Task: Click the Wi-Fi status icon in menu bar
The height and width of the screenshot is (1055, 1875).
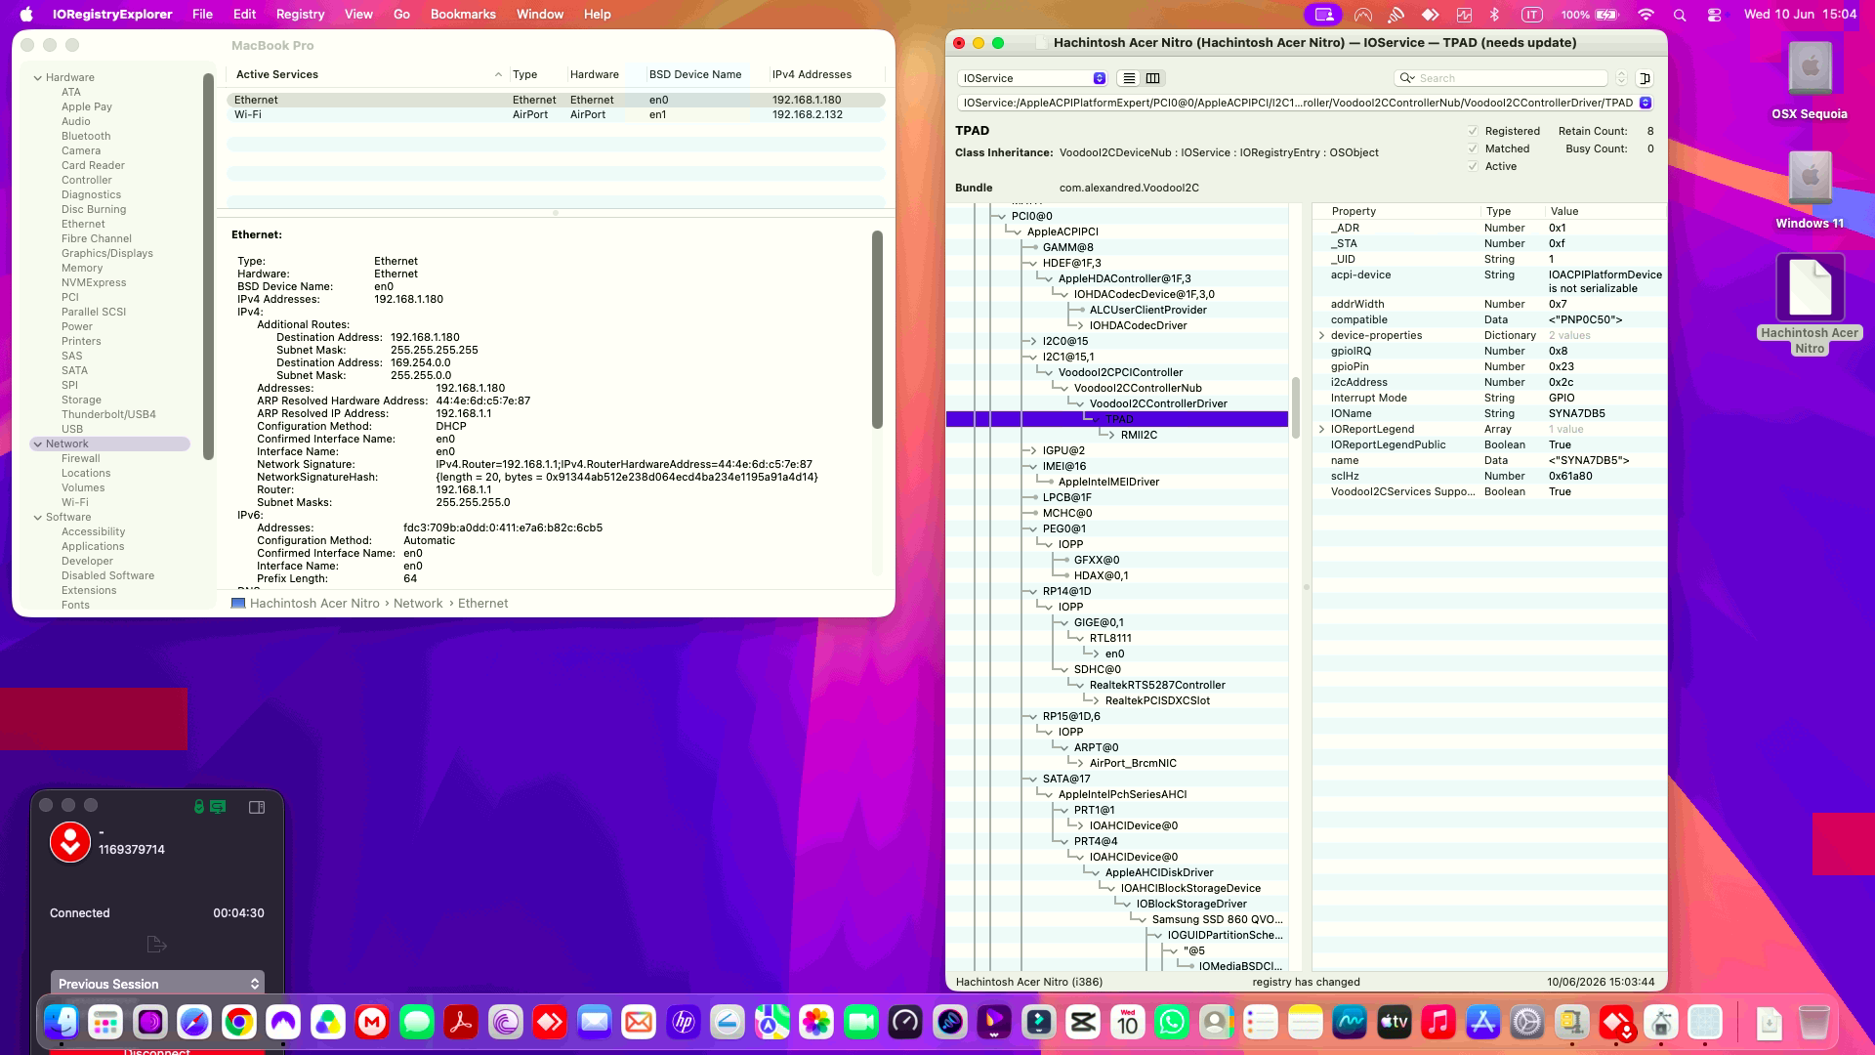Action: point(1646,15)
